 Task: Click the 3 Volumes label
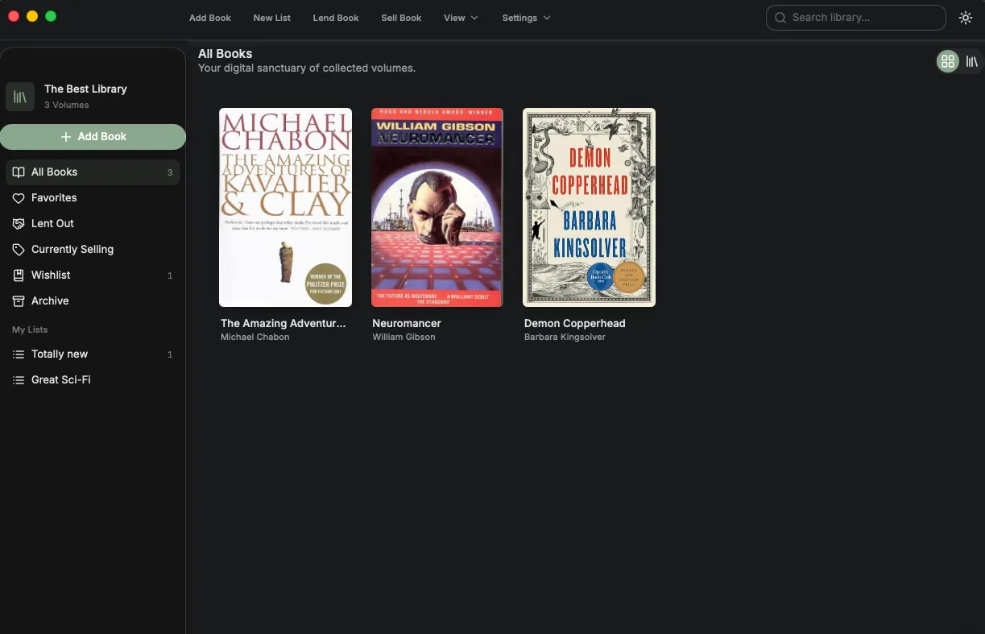(67, 105)
